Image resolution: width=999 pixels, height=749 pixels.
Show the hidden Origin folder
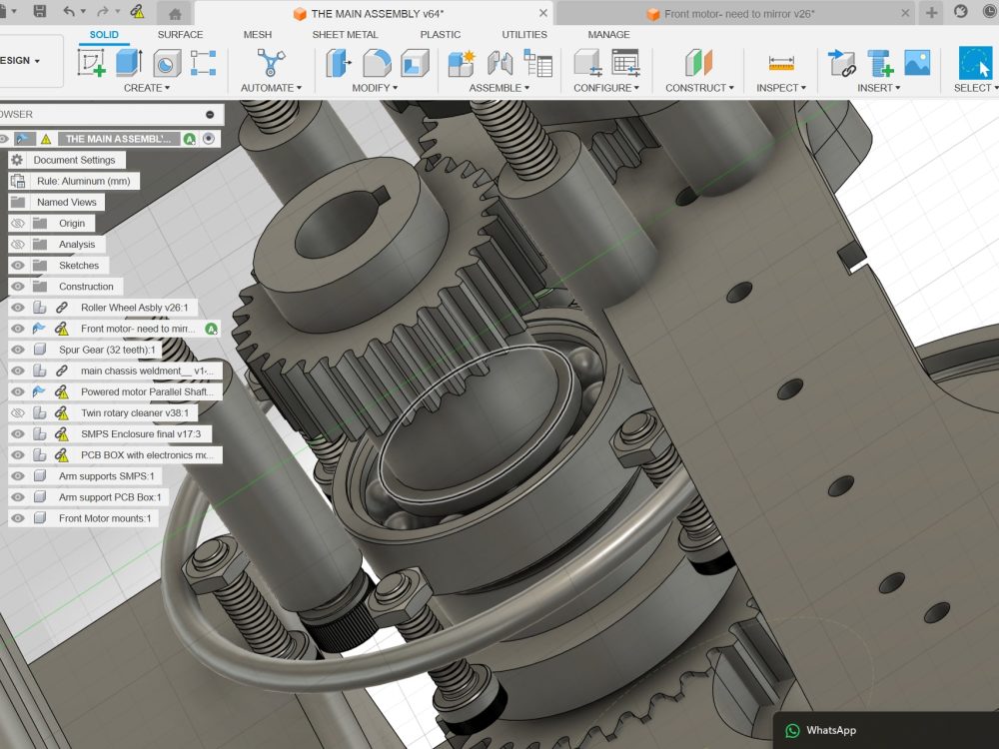point(18,223)
